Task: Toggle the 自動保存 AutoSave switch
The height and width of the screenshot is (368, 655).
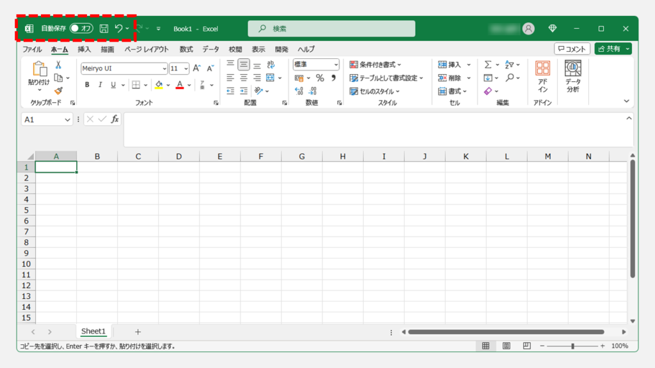Action: coord(81,29)
